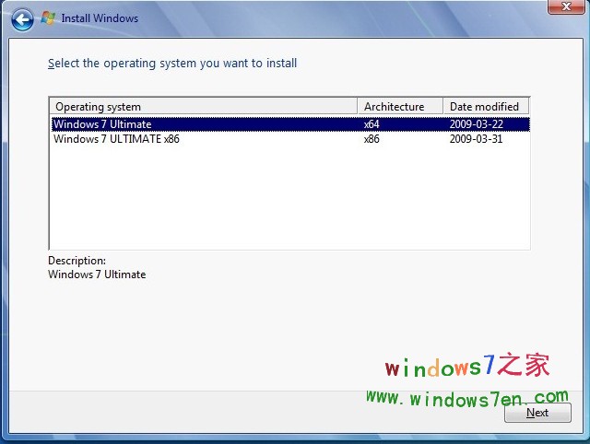Click the 2009-03-22 date cell
This screenshot has height=444, width=590.
477,124
